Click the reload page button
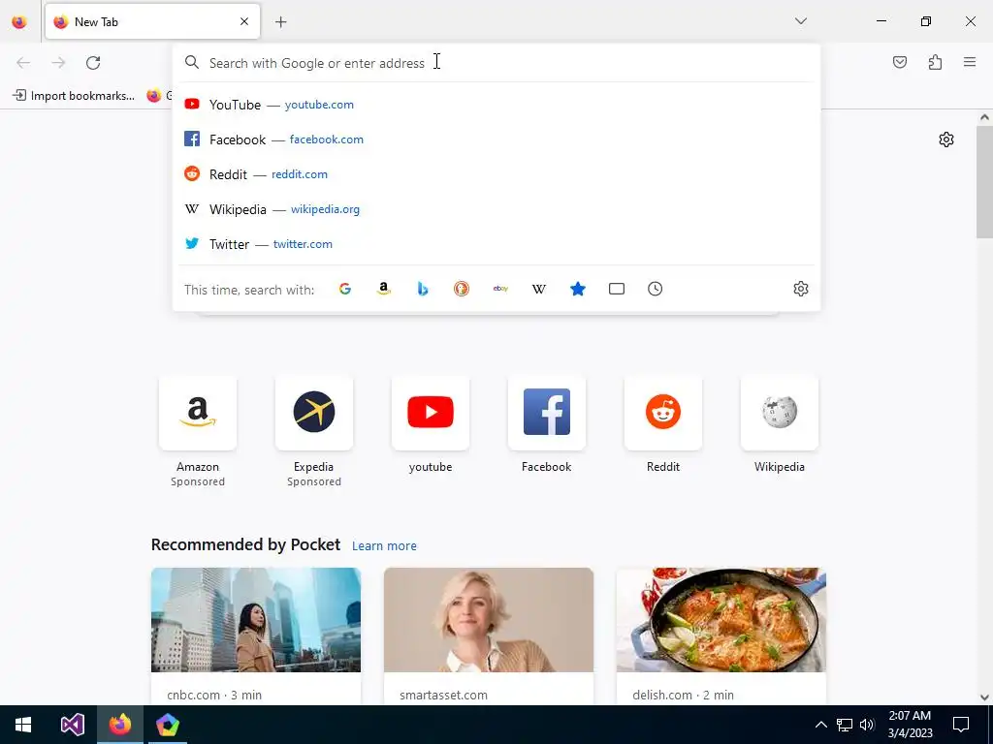 pyautogui.click(x=93, y=63)
